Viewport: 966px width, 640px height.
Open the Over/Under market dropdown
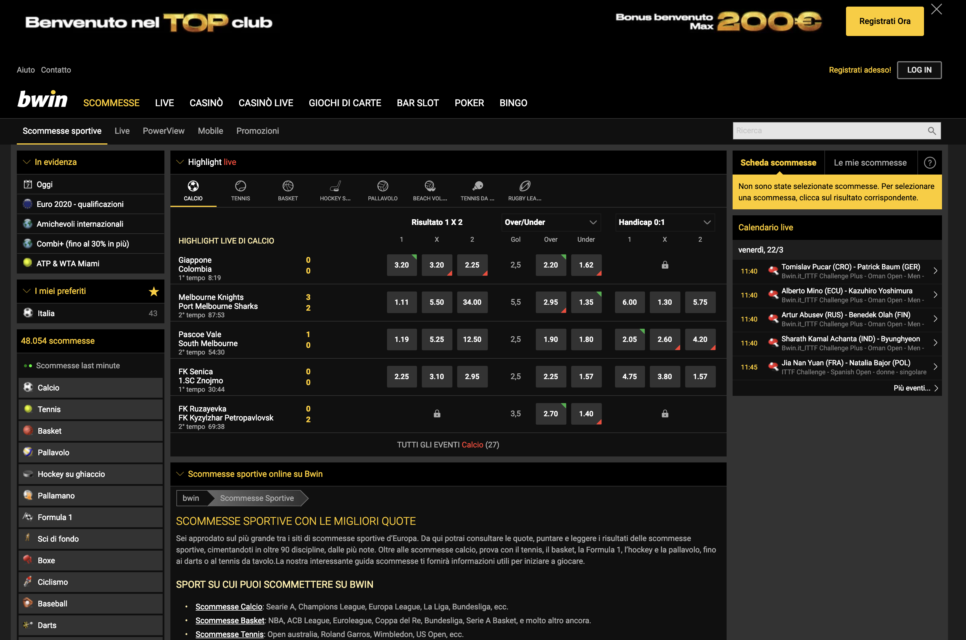coord(551,222)
